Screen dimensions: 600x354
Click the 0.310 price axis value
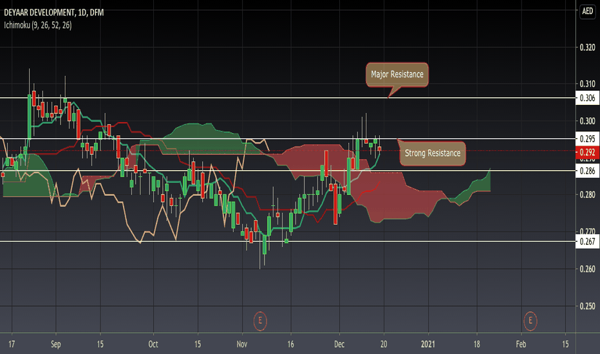tap(587, 84)
